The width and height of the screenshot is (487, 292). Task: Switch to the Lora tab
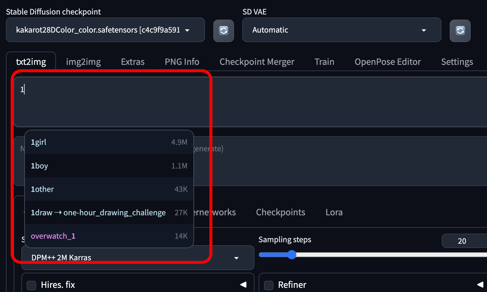coord(334,212)
